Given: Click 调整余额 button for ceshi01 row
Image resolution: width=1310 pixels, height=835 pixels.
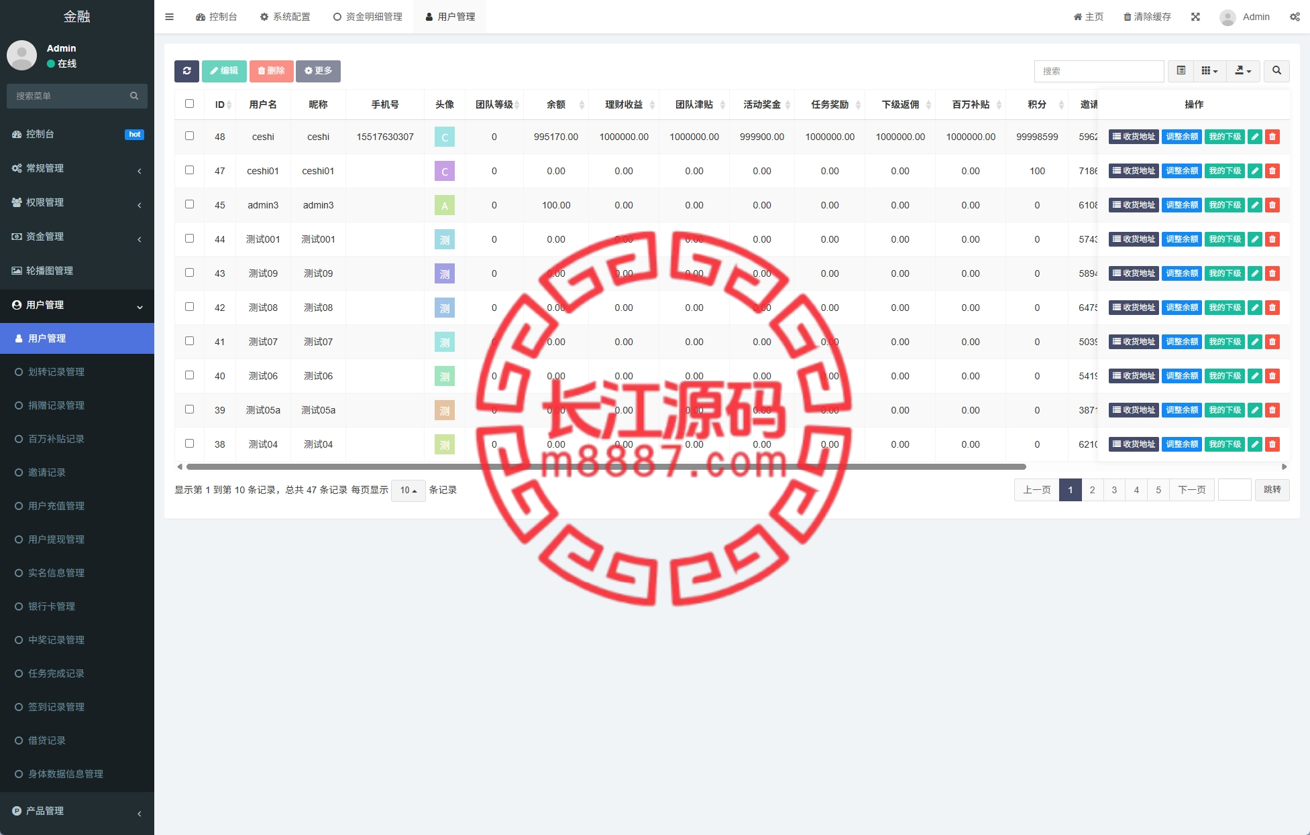Looking at the screenshot, I should (1182, 171).
